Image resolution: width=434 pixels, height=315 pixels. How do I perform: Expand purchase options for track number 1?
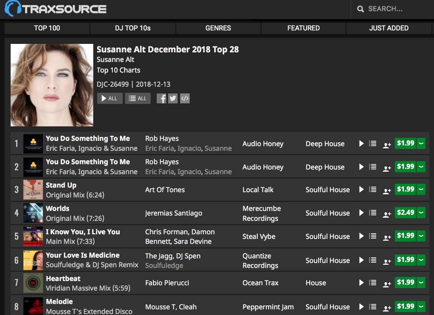(421, 143)
